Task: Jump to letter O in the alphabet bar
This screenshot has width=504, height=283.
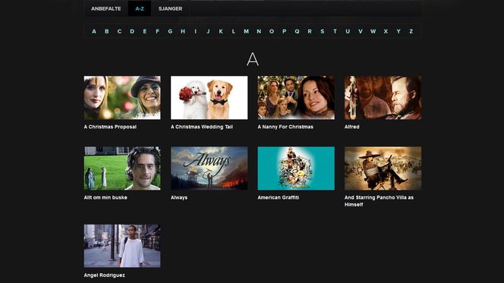Action: [x=272, y=31]
